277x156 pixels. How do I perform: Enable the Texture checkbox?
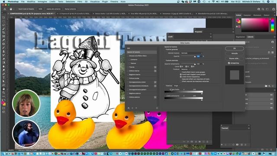tap(129, 63)
